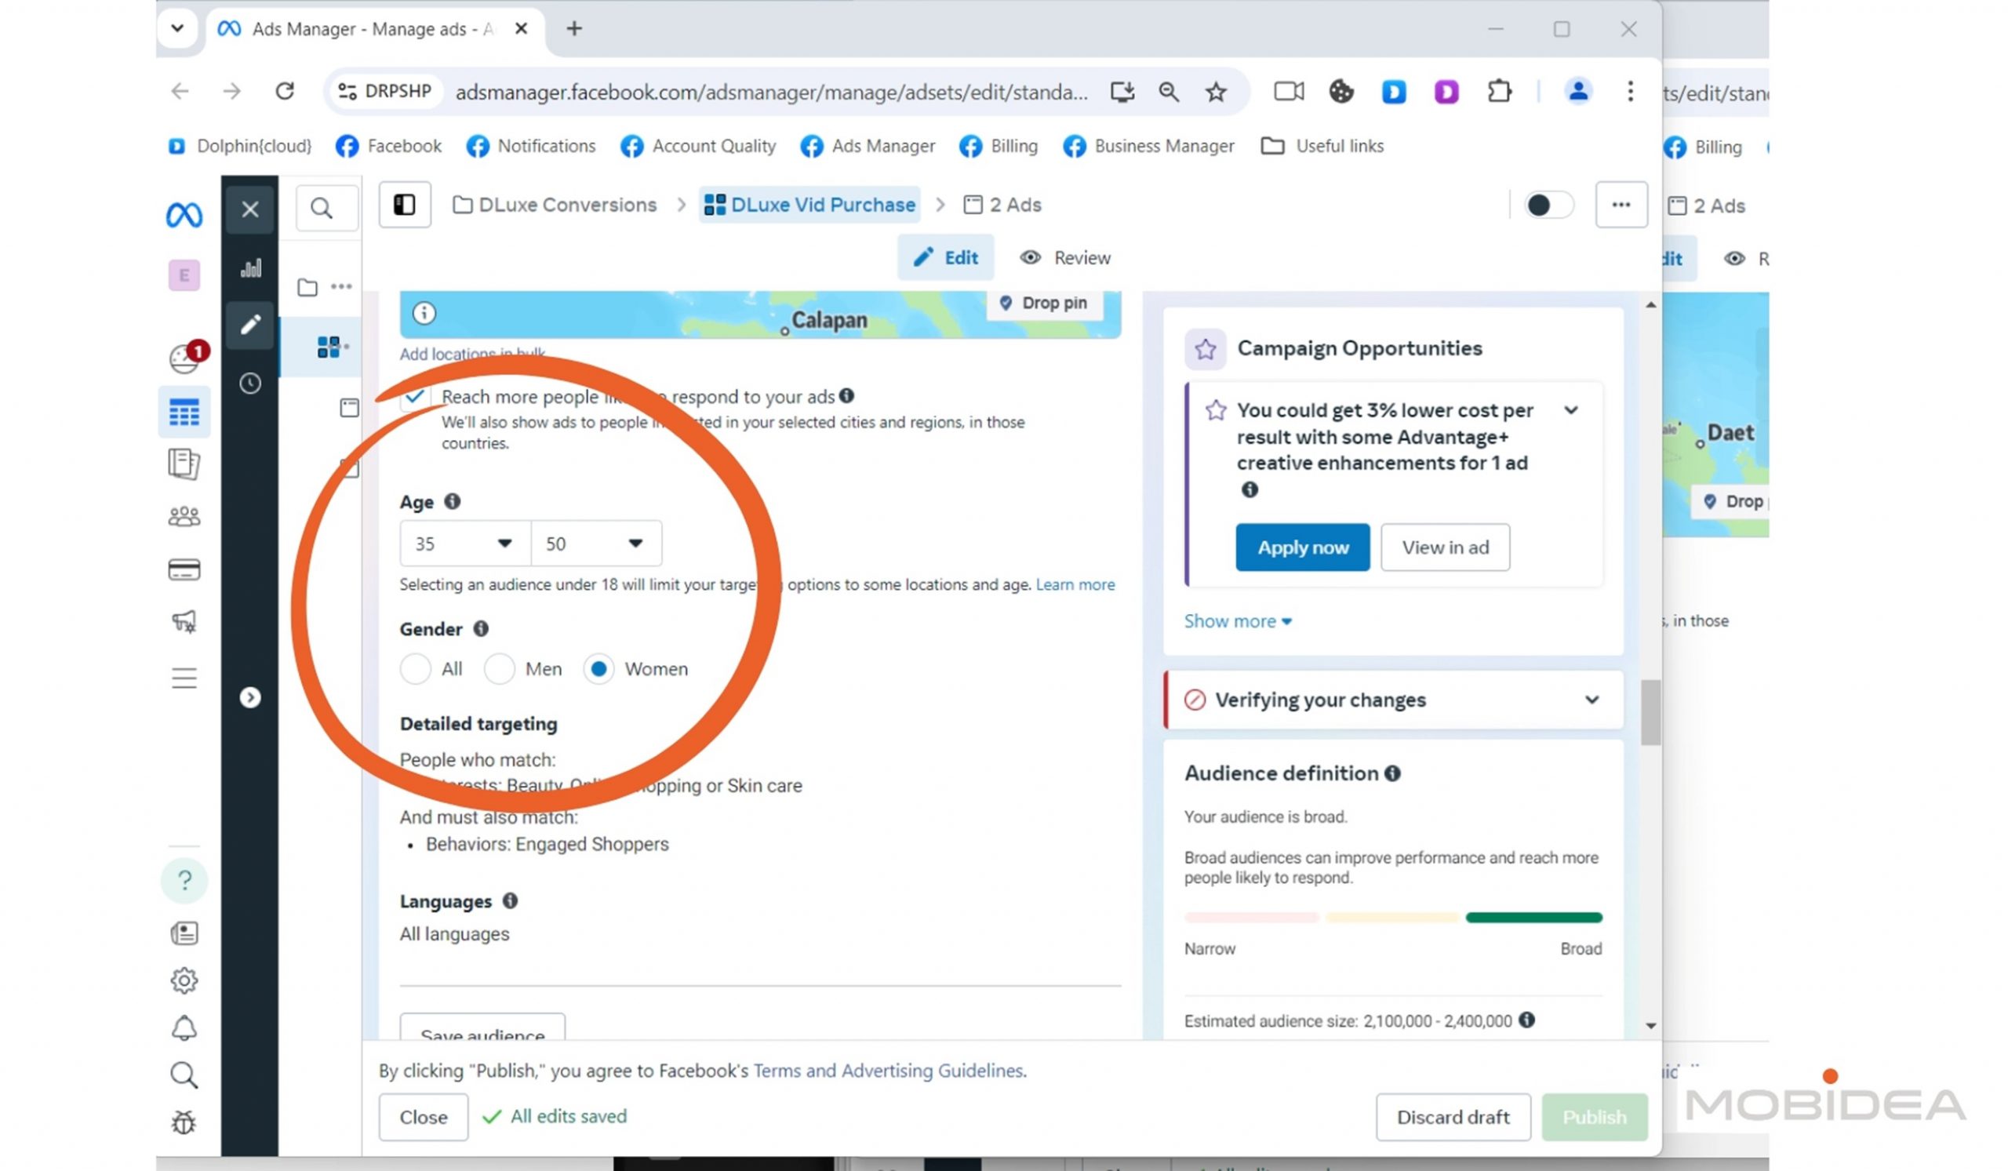
Task: Open the megaphone advertising settings icon
Action: pyautogui.click(x=184, y=621)
